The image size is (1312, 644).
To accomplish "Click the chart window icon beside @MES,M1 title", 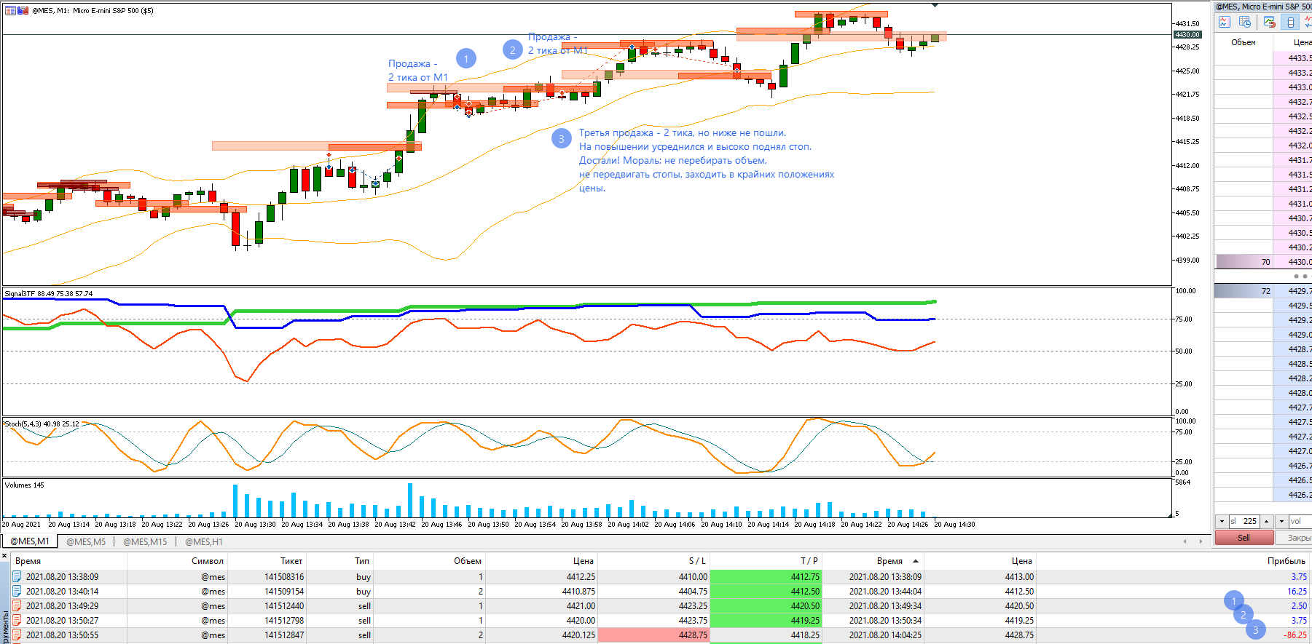I will (x=10, y=11).
